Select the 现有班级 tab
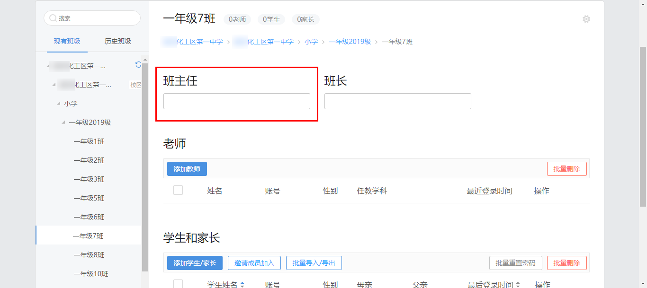The width and height of the screenshot is (647, 288). 67,42
